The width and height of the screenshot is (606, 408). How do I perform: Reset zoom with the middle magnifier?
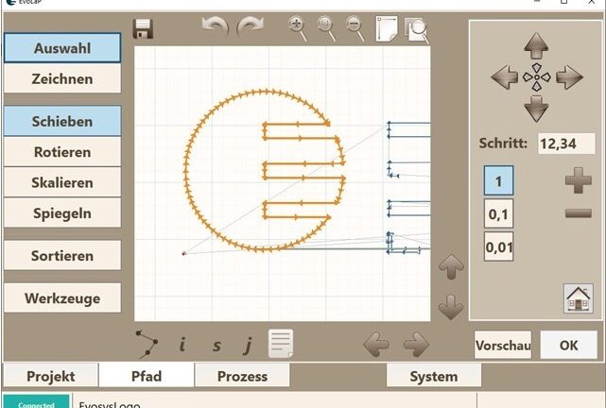[x=326, y=28]
